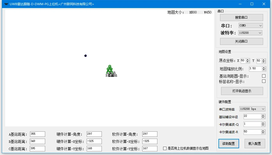This screenshot has width=272, height=155.
Task: Click 搜索串口 button to search serial ports
Action: coord(241,17)
